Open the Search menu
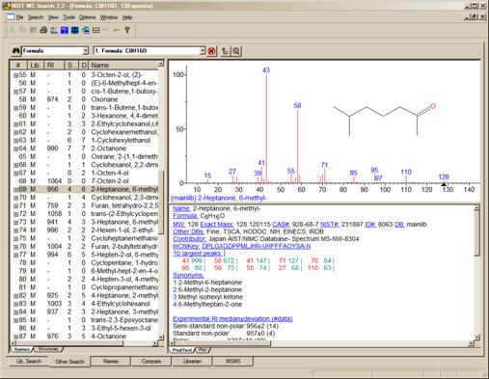 click(36, 17)
